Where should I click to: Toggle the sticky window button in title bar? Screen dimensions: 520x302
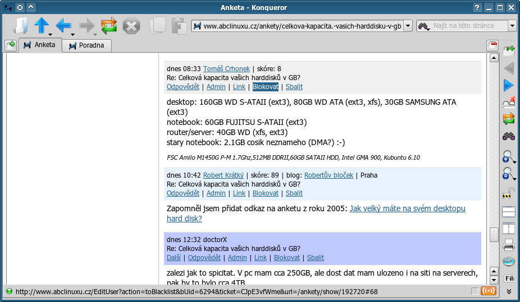point(20,7)
